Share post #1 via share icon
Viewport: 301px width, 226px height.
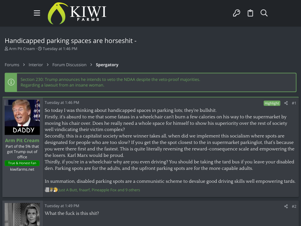(286, 103)
